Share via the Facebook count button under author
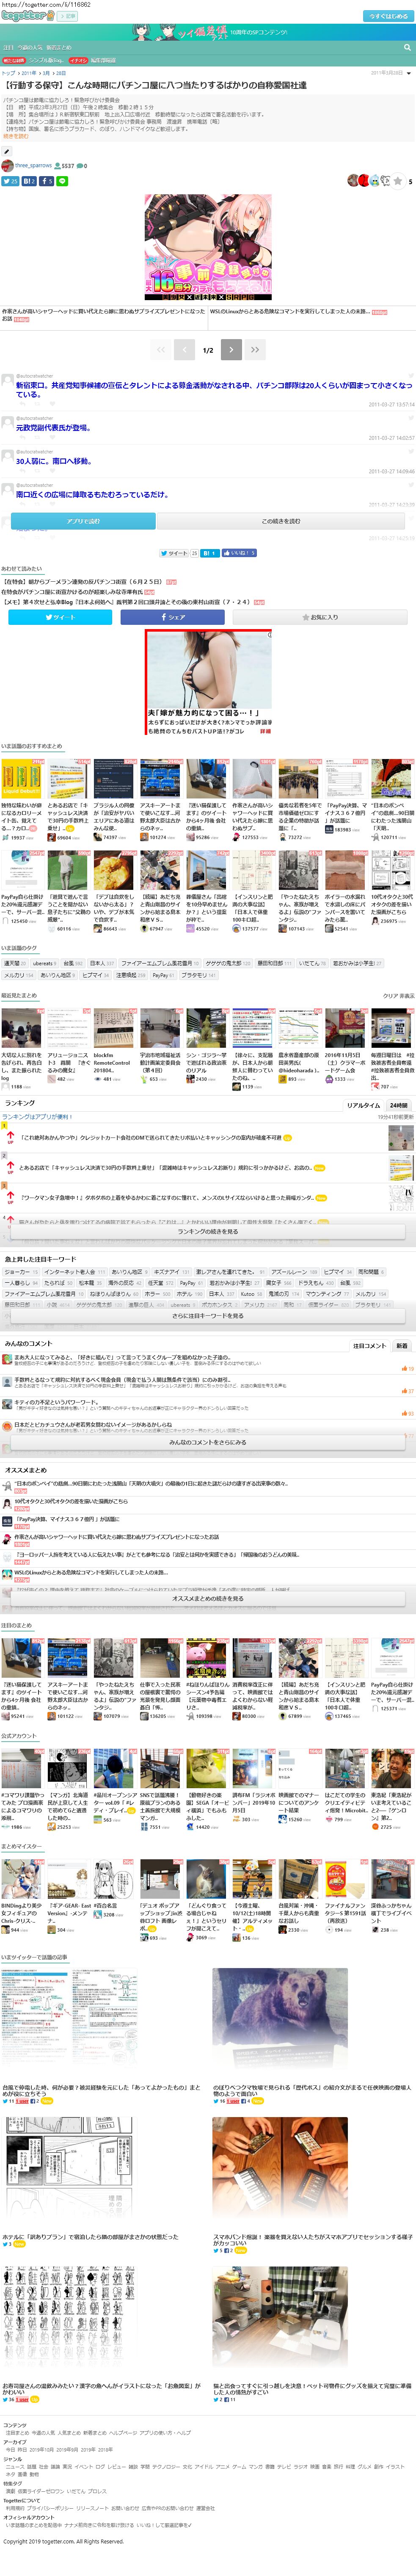The height and width of the screenshot is (2576, 416). [x=47, y=181]
